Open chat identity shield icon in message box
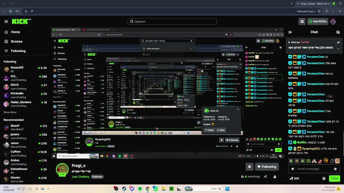344x193 pixels. coord(293,169)
